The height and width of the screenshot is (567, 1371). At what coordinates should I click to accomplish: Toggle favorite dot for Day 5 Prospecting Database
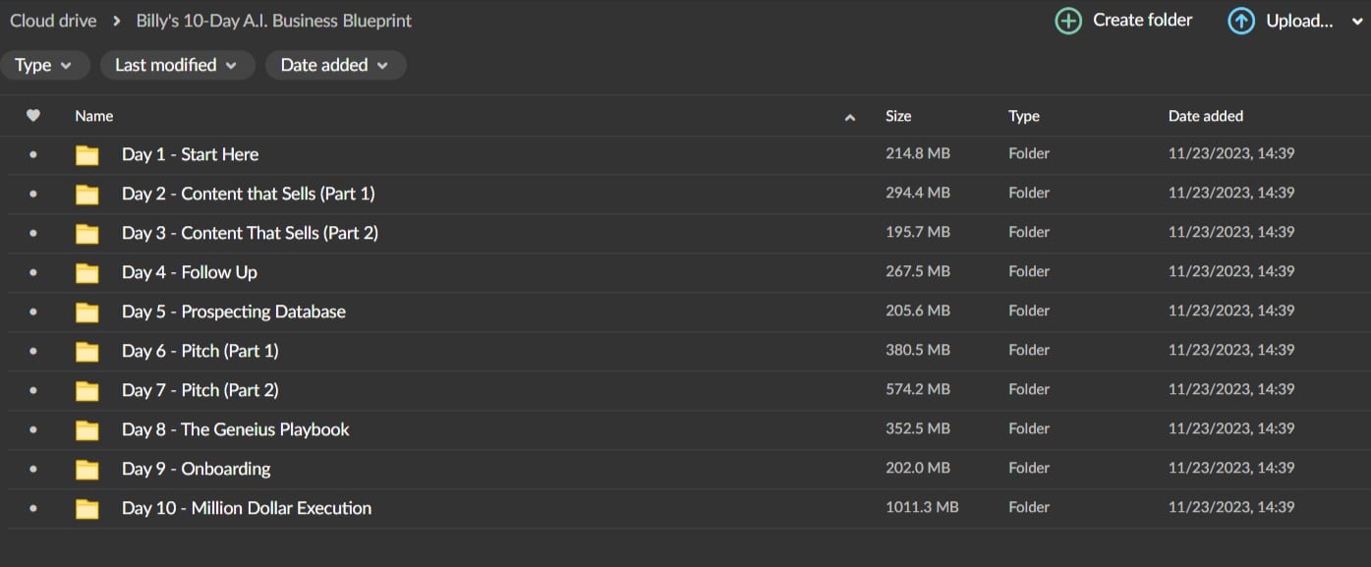[x=33, y=312]
